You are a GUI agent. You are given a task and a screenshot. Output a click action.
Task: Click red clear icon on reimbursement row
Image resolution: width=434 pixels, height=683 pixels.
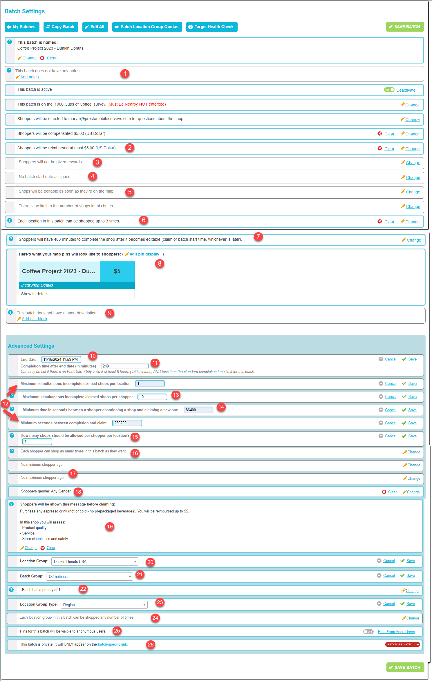click(x=380, y=148)
